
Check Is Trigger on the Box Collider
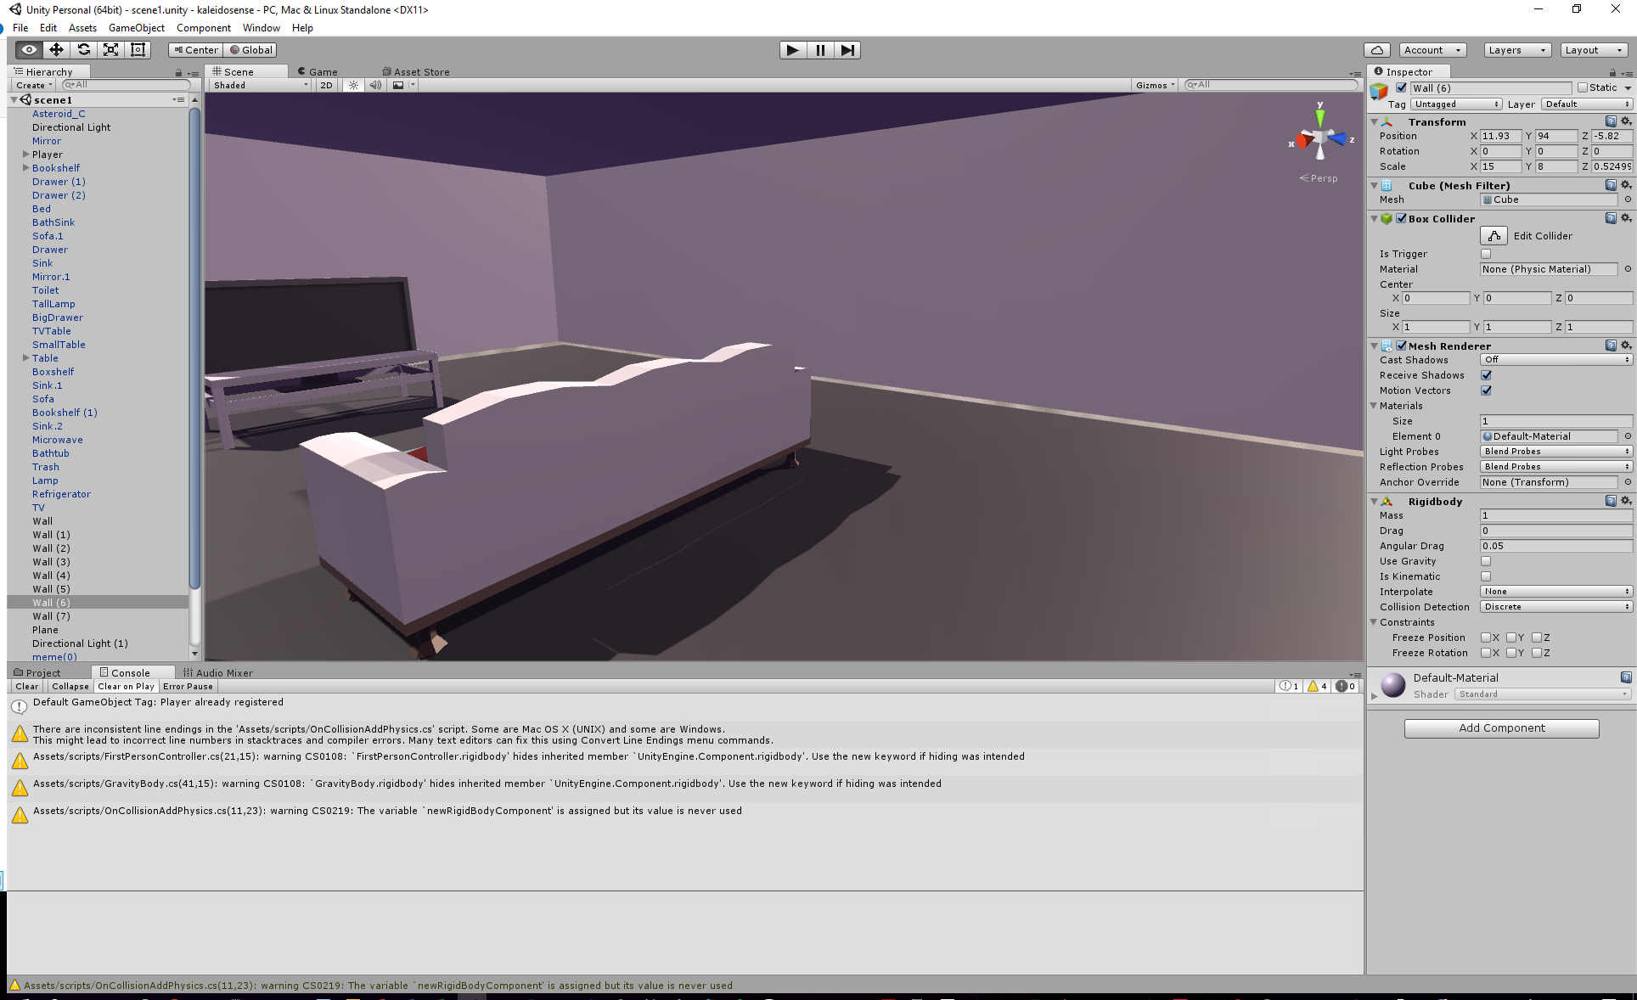tap(1486, 253)
